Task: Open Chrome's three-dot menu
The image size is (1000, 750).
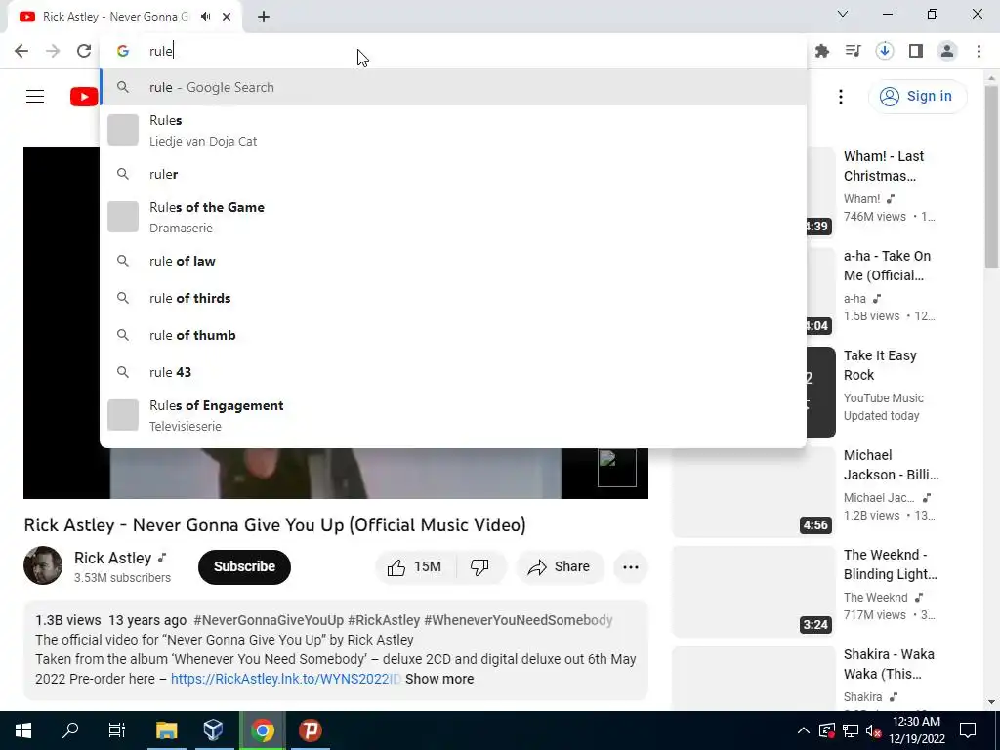Action: (979, 51)
